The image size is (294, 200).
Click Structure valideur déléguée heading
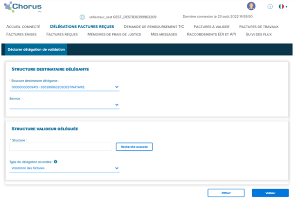click(x=45, y=129)
